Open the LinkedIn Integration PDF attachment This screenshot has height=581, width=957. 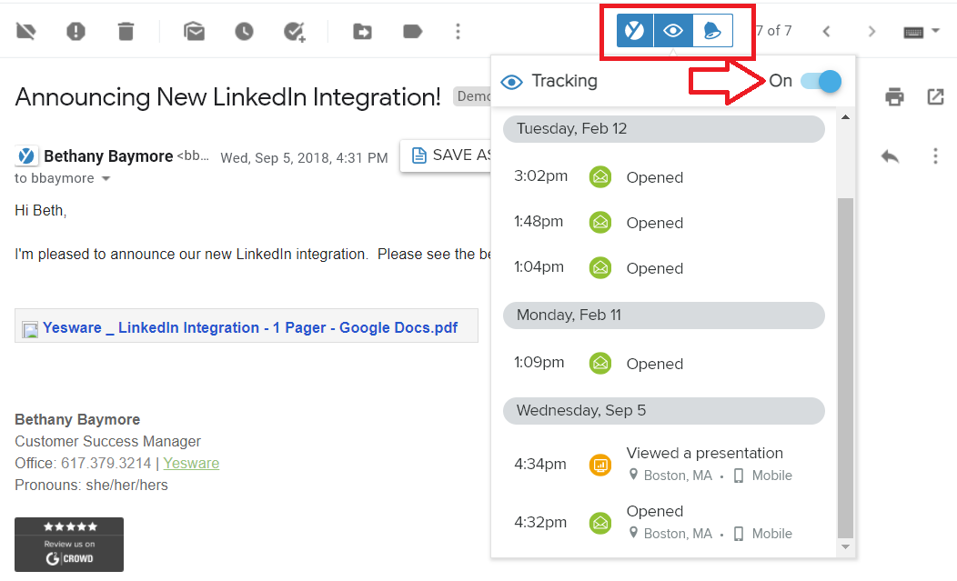coord(249,327)
